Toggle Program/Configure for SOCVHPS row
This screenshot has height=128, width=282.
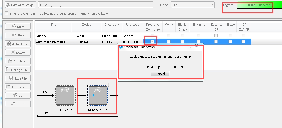click(x=152, y=35)
